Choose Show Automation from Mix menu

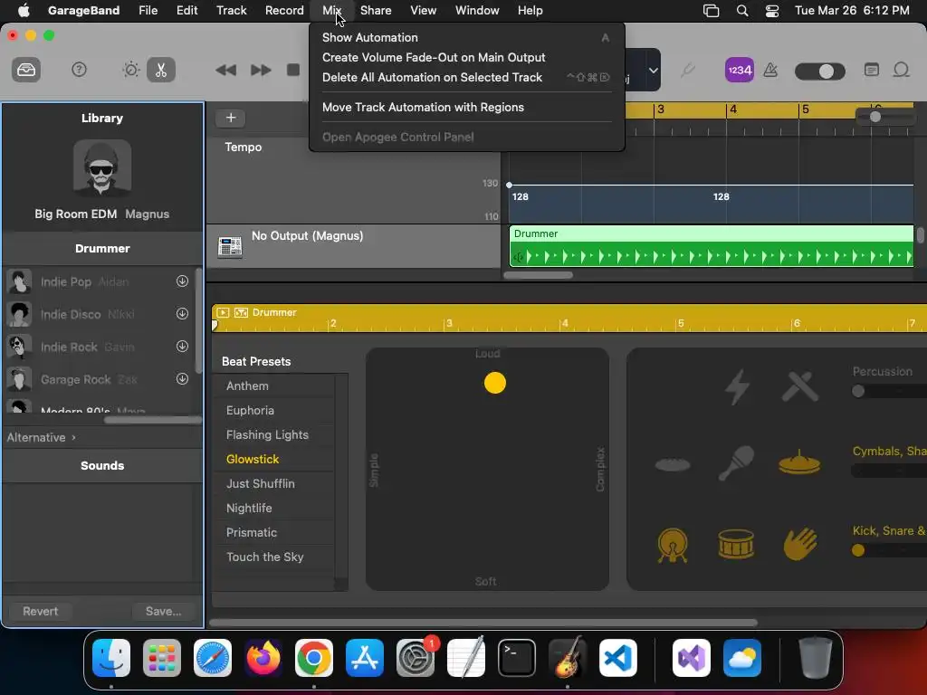coord(467,37)
